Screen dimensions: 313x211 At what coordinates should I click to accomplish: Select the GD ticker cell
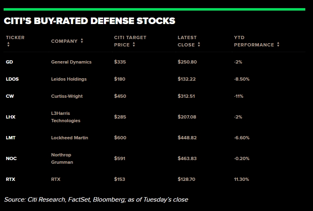click(x=9, y=62)
